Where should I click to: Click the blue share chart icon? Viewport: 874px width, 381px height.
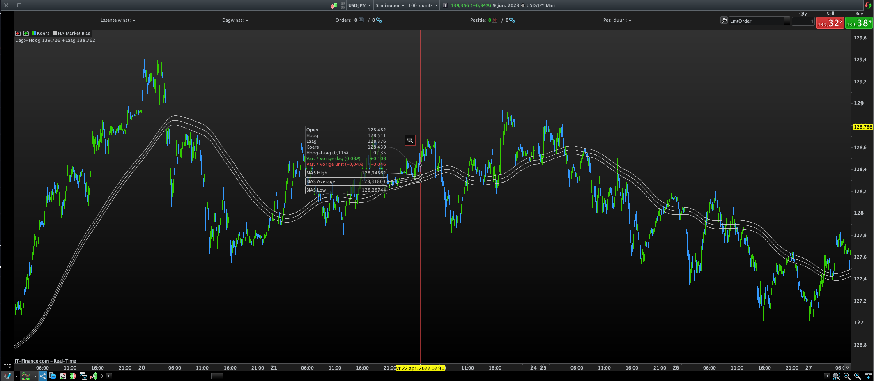[x=43, y=376]
